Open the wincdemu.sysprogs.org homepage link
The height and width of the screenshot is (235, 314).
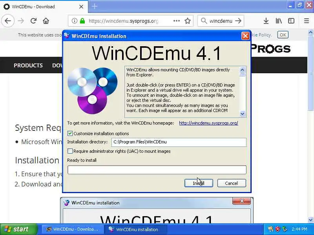(x=208, y=123)
